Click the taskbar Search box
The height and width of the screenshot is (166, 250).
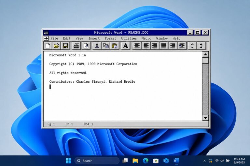(97, 161)
